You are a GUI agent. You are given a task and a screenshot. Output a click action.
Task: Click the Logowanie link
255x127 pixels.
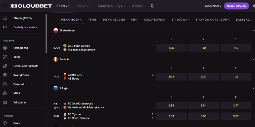click(x=213, y=6)
